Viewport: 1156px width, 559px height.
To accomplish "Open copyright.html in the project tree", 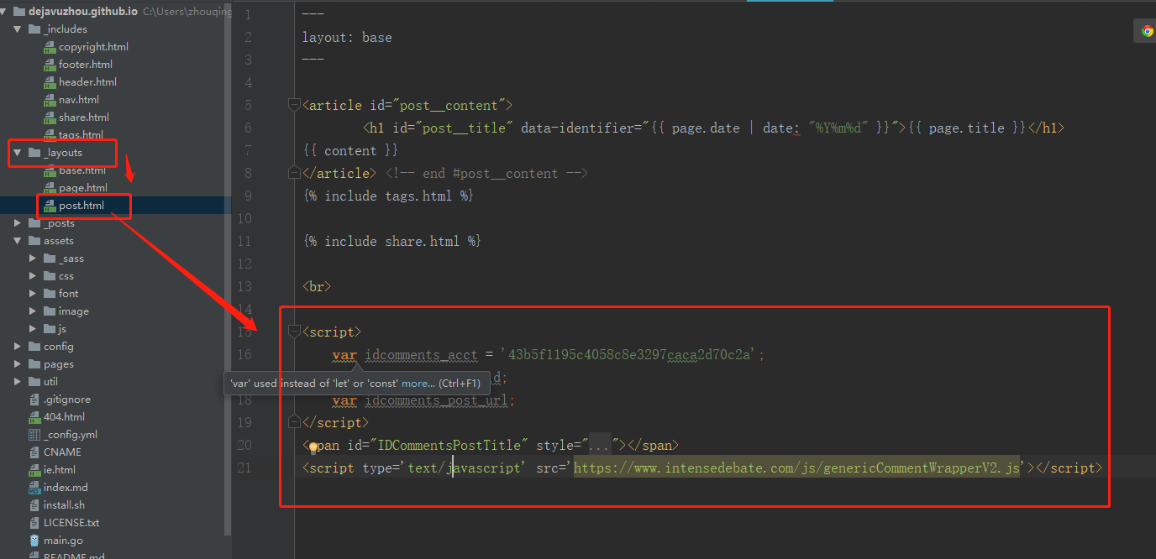I will (93, 47).
